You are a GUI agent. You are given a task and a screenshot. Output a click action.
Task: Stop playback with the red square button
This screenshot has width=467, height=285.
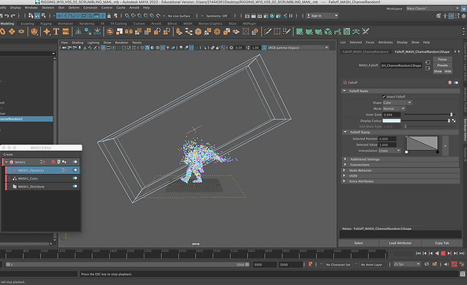[443, 253]
